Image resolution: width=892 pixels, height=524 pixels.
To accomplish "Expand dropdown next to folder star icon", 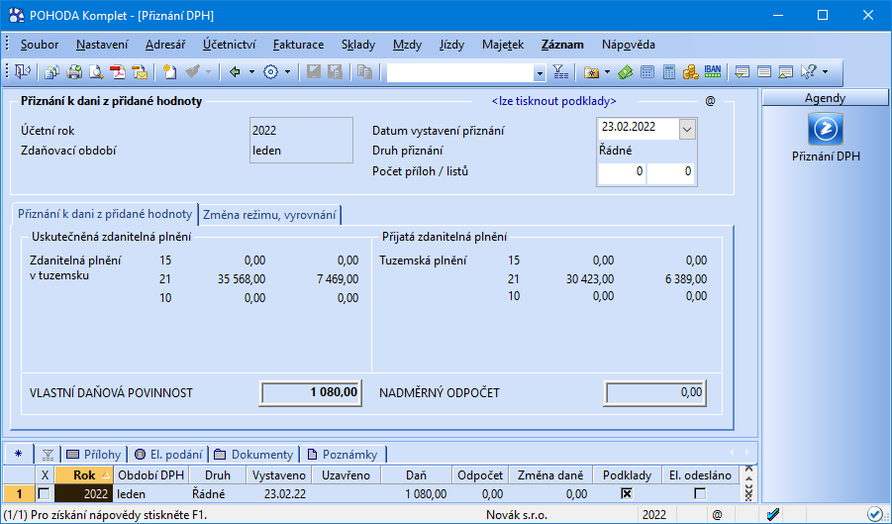I will [607, 72].
